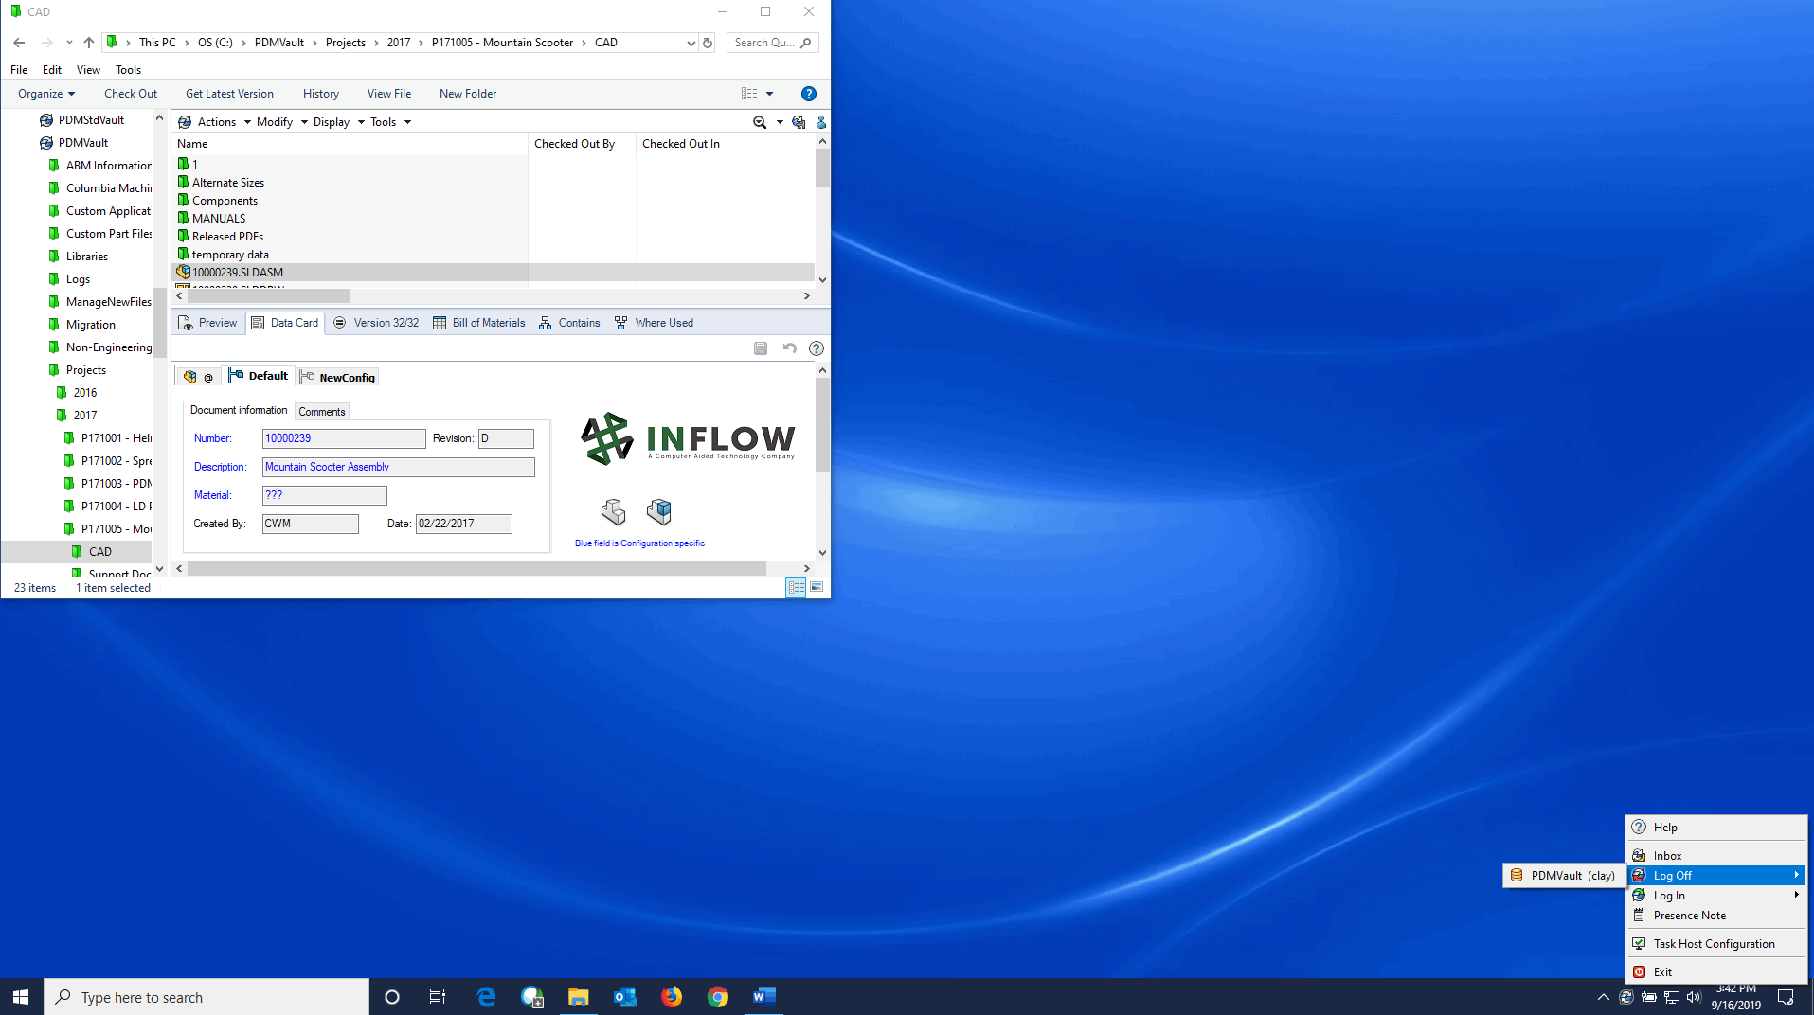Screen dimensions: 1814x1015
Task: Open the View menu
Action: click(88, 70)
